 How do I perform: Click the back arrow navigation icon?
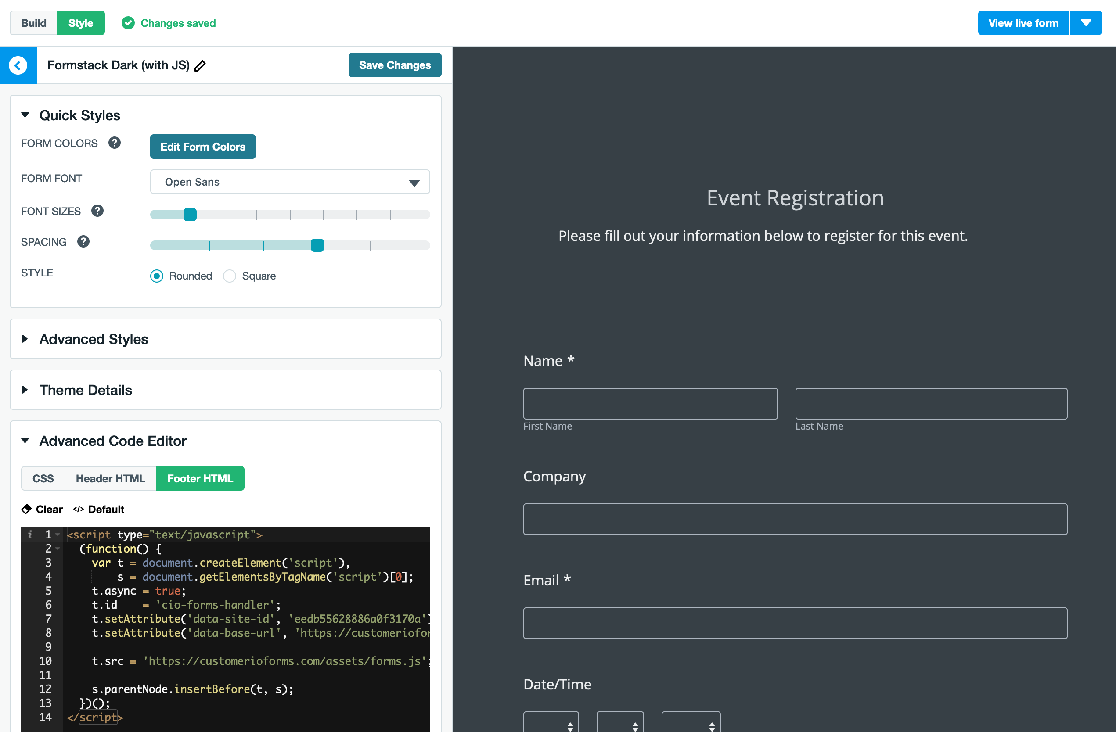(x=19, y=65)
